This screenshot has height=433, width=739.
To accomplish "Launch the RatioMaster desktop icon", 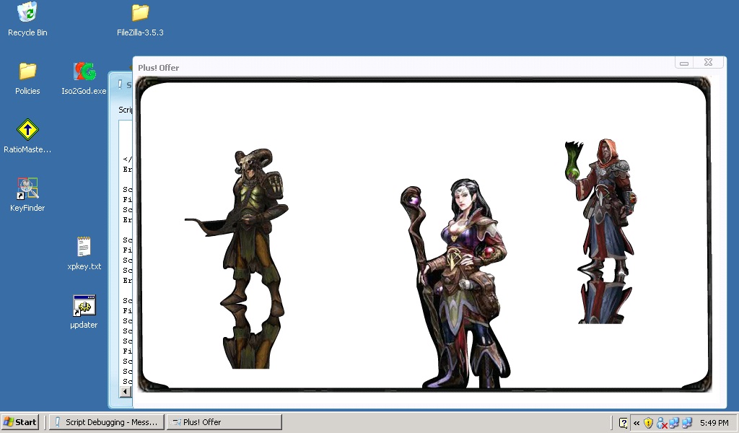I will 27,130.
